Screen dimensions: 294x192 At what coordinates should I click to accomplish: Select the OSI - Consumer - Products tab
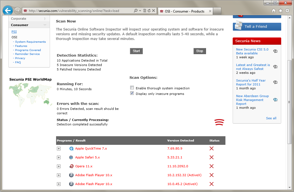[184, 11]
